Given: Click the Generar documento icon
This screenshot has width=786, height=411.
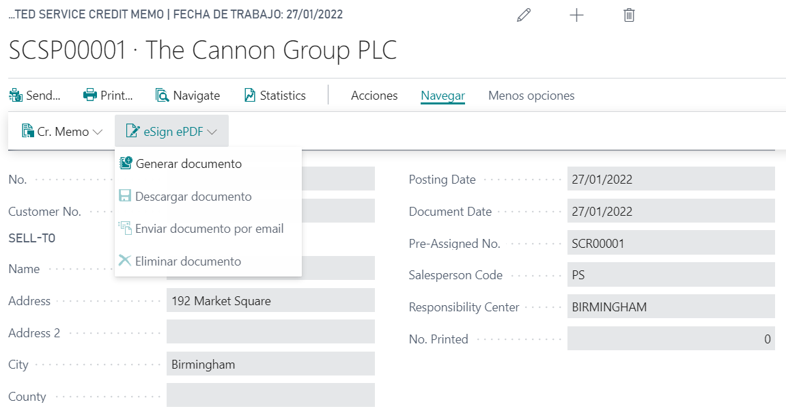Looking at the screenshot, I should point(125,164).
